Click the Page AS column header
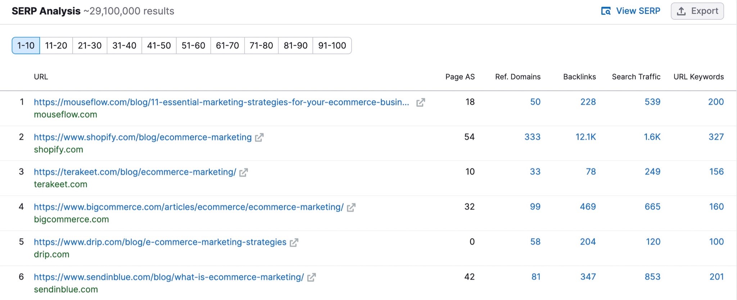 pyautogui.click(x=460, y=77)
